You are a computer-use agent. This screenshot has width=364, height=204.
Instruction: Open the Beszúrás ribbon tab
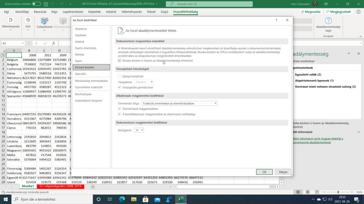40,12
